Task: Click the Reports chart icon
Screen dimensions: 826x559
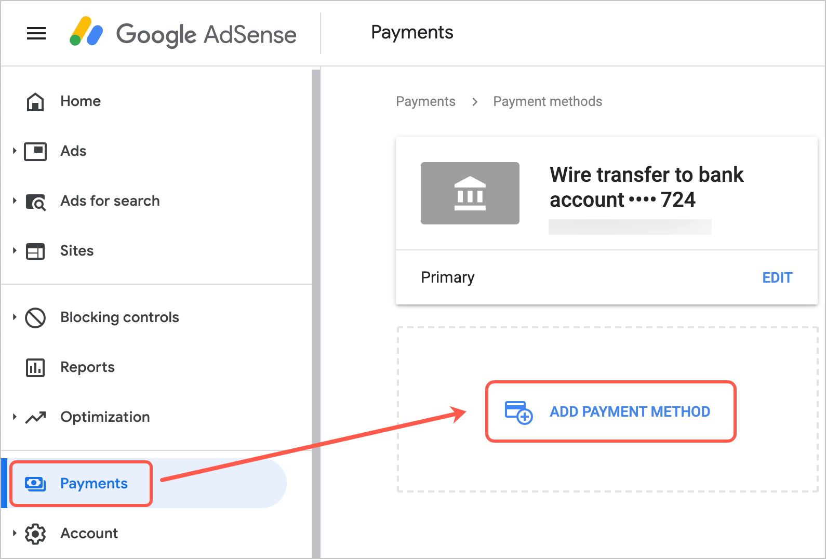Action: pyautogui.click(x=35, y=368)
